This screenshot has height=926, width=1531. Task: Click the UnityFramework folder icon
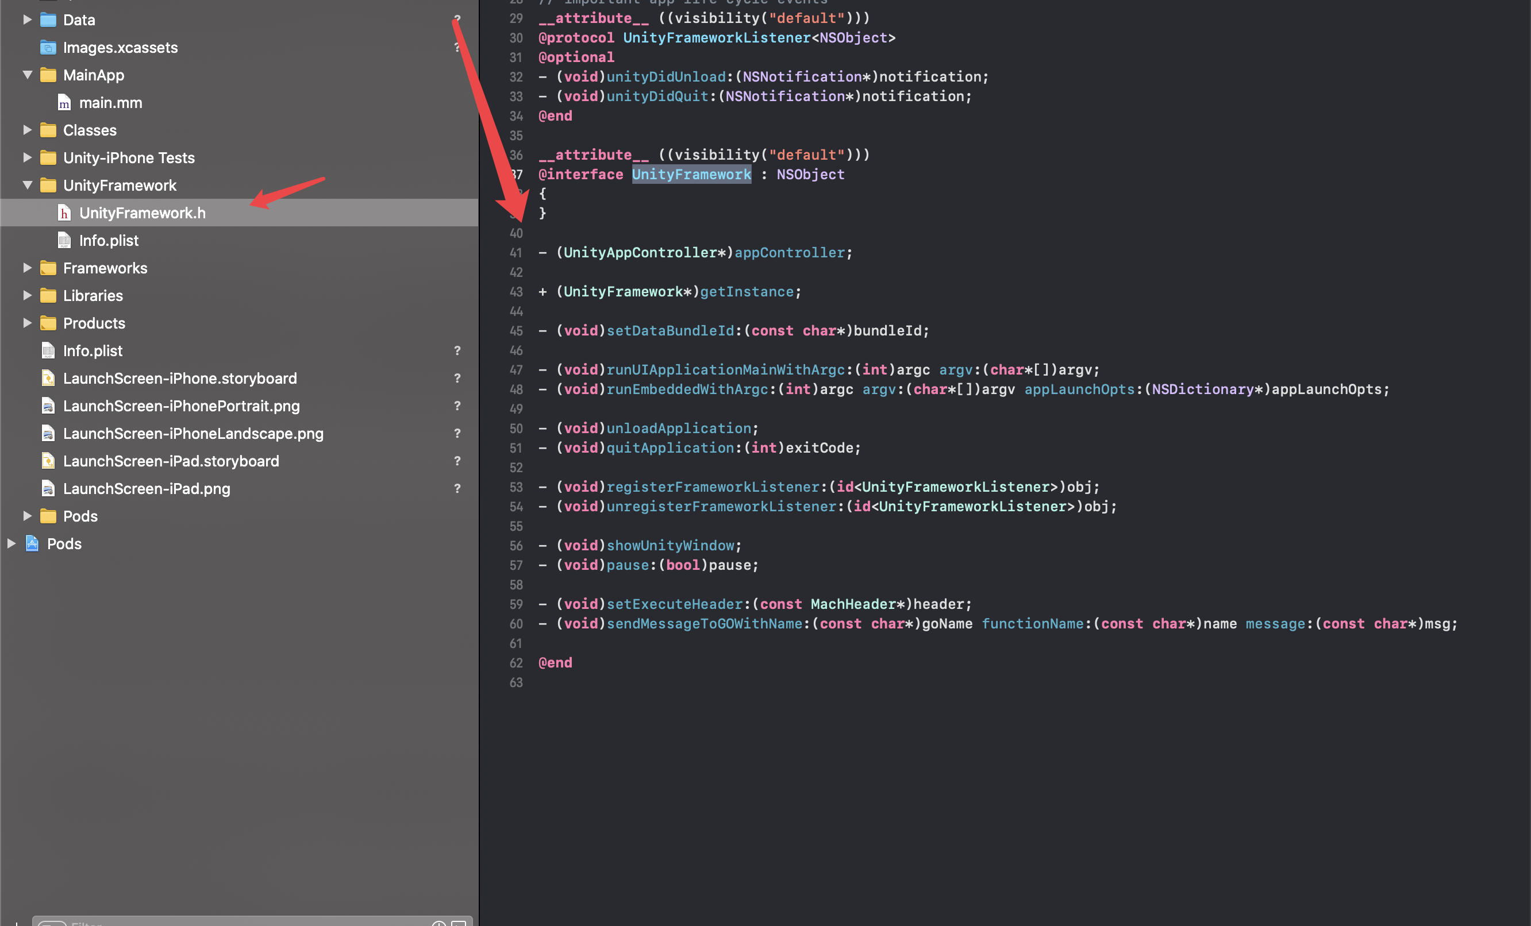pos(48,185)
